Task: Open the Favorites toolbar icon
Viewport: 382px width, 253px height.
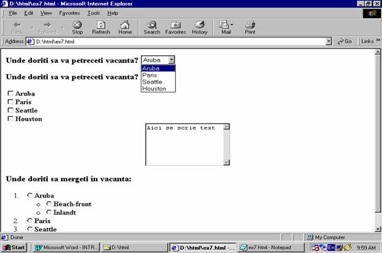Action: pyautogui.click(x=175, y=27)
